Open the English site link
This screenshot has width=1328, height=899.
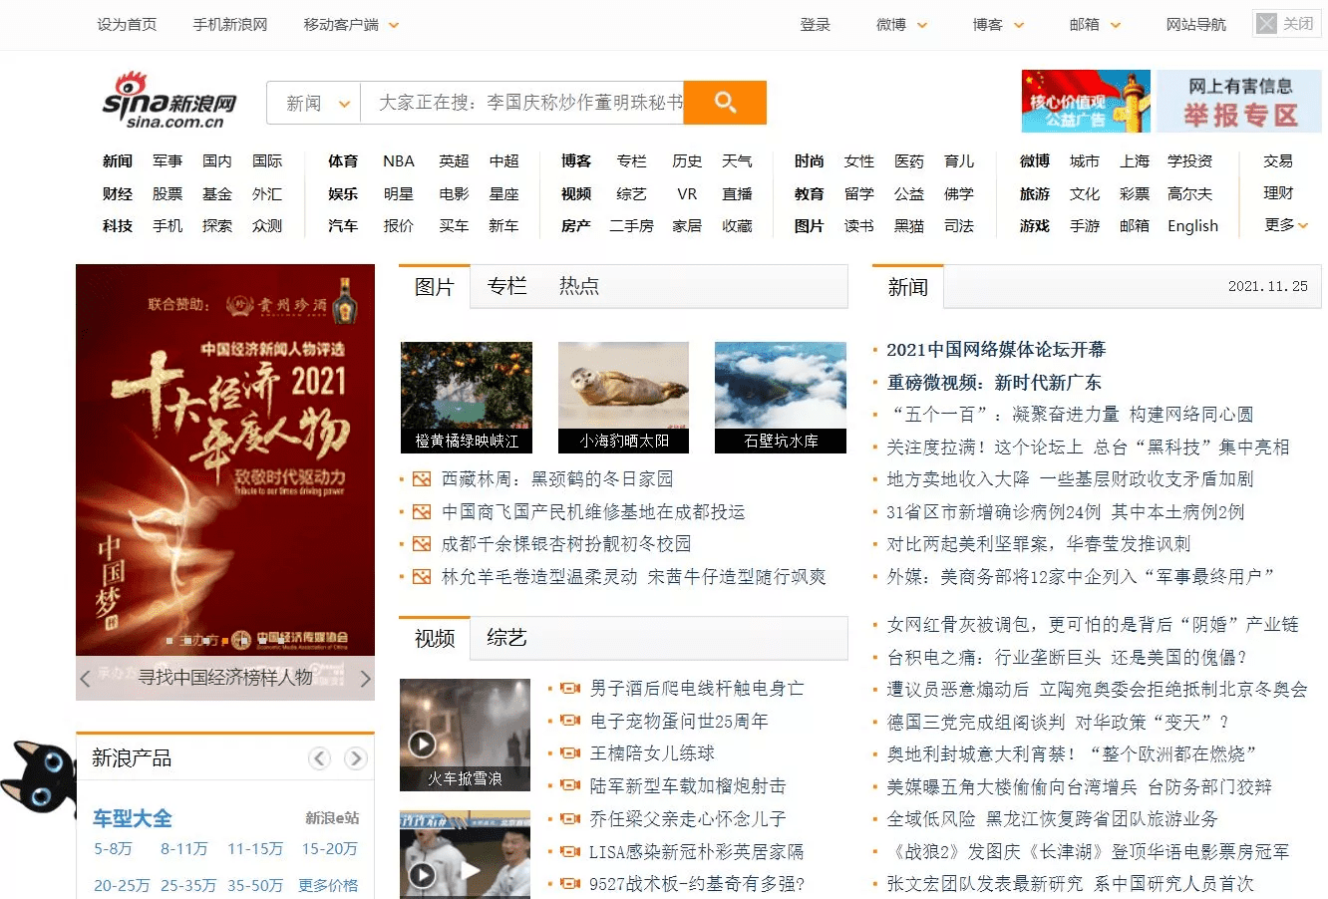1193,226
